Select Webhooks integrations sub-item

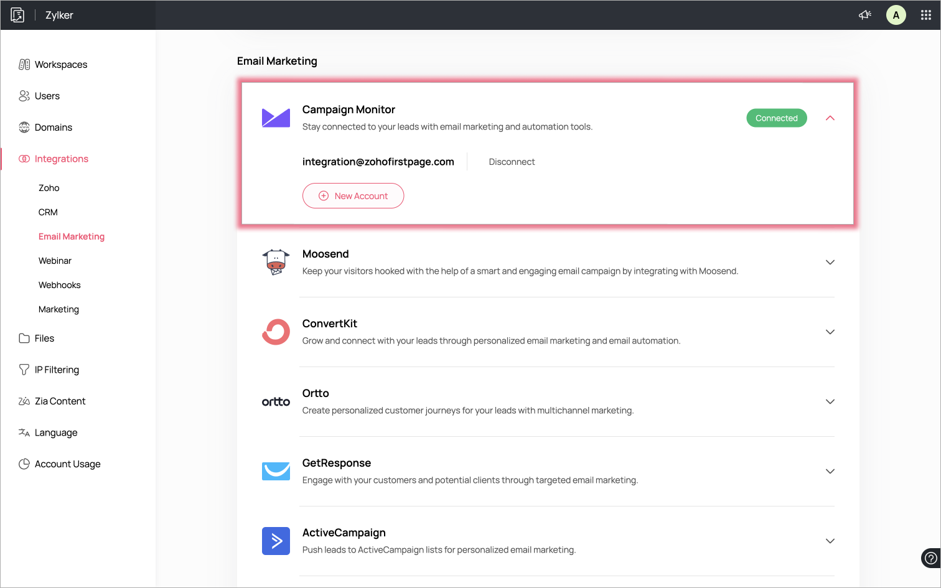[x=60, y=285]
